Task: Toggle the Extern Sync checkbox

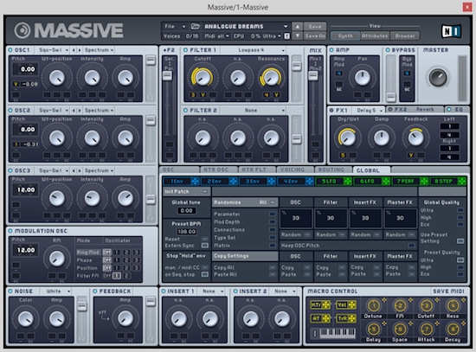Action: tap(205, 245)
